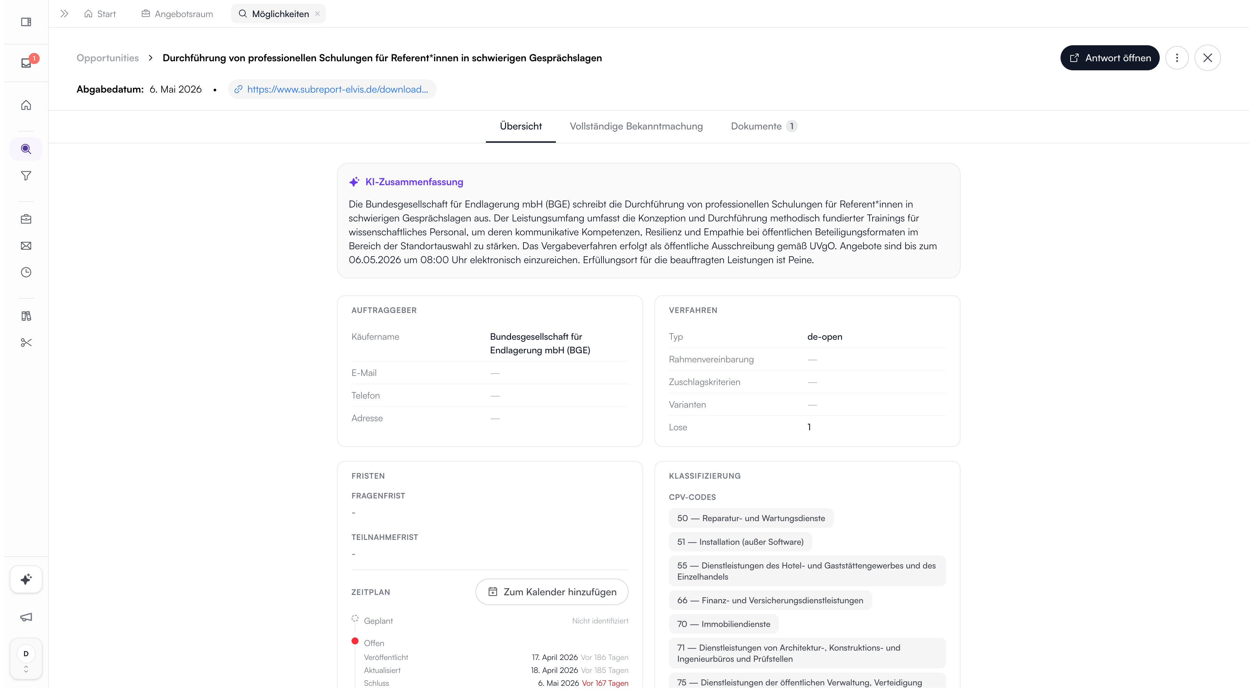Viewport: 1253px width, 699px height.
Task: Click the Geplant timeline status marker
Action: tap(355, 619)
